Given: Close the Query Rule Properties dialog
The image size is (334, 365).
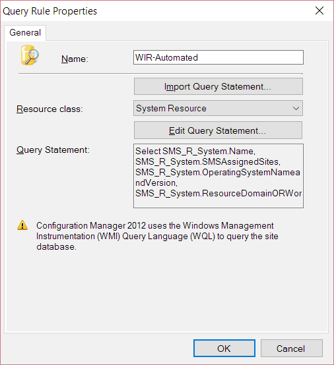Looking at the screenshot, I should point(319,11).
